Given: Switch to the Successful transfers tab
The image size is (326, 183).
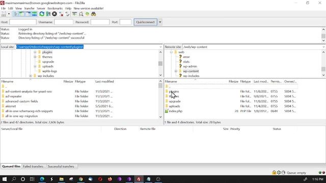Looking at the screenshot, I should tap(61, 166).
